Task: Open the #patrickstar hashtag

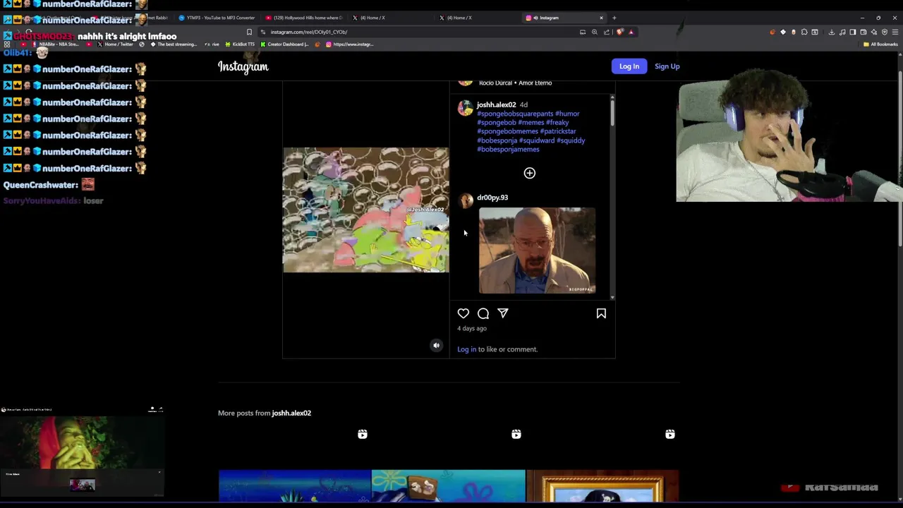Action: [x=558, y=131]
